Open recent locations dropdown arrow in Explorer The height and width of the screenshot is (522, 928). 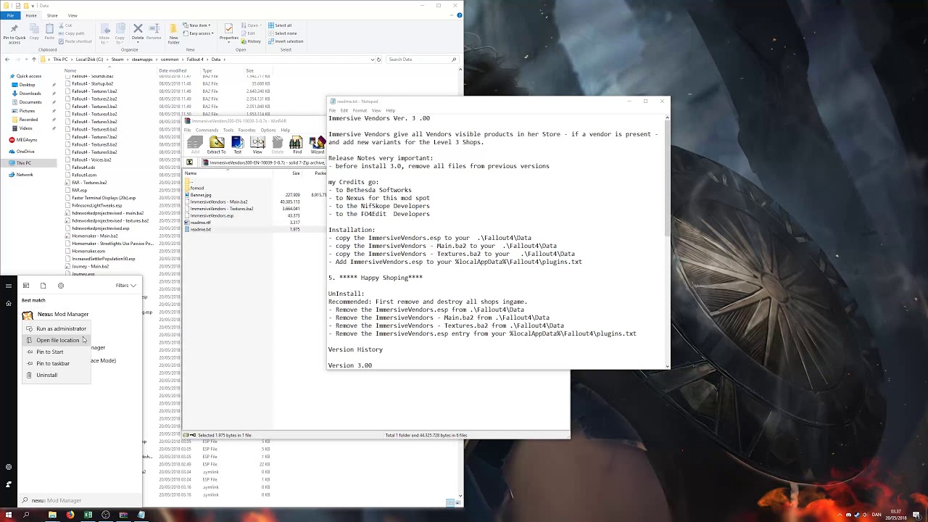pyautogui.click(x=25, y=59)
